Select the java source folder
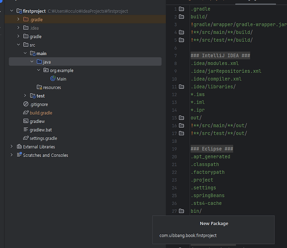The width and height of the screenshot is (287, 248). pos(47,62)
